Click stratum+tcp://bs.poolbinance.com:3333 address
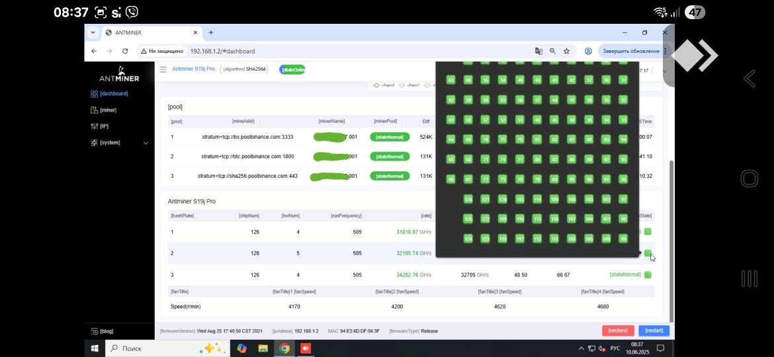The height and width of the screenshot is (357, 774). [x=249, y=137]
